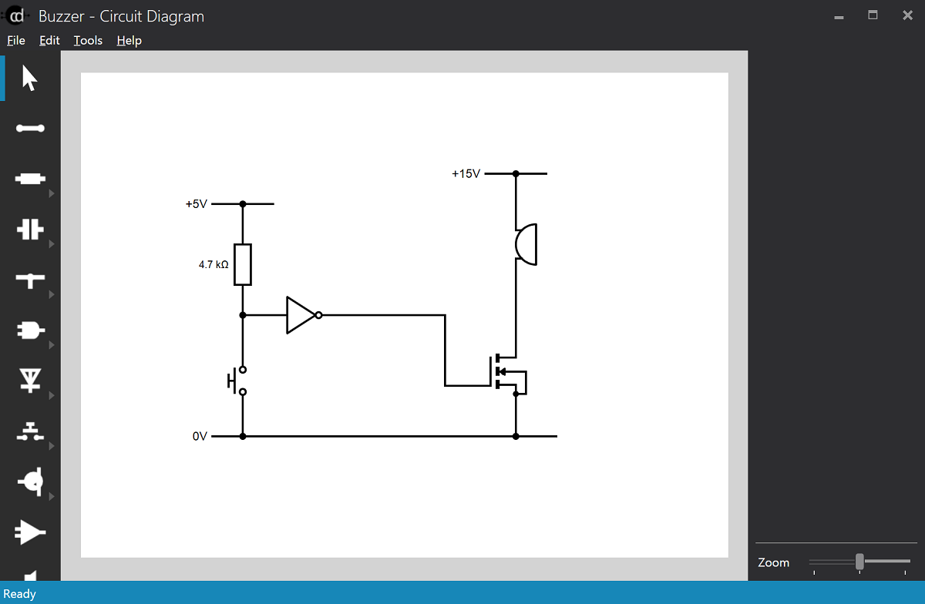
Task: Open the Tools menu
Action: click(87, 40)
